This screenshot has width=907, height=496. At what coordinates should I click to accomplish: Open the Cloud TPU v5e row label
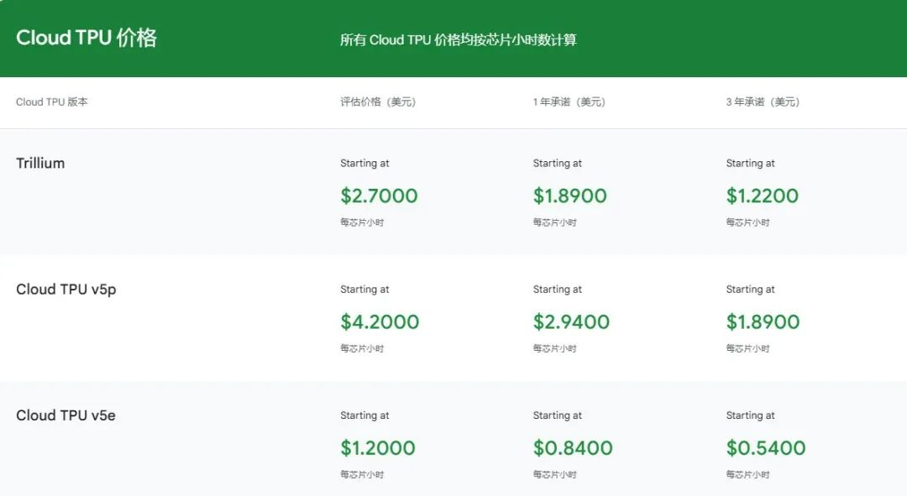66,415
